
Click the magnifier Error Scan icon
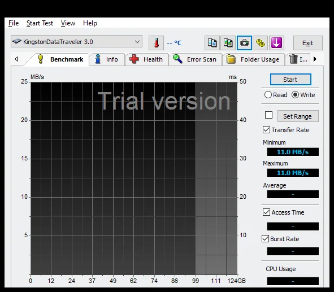(x=177, y=59)
